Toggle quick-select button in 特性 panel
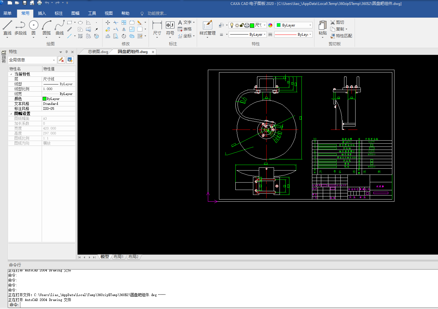This screenshot has width=438, height=309. [x=70, y=60]
